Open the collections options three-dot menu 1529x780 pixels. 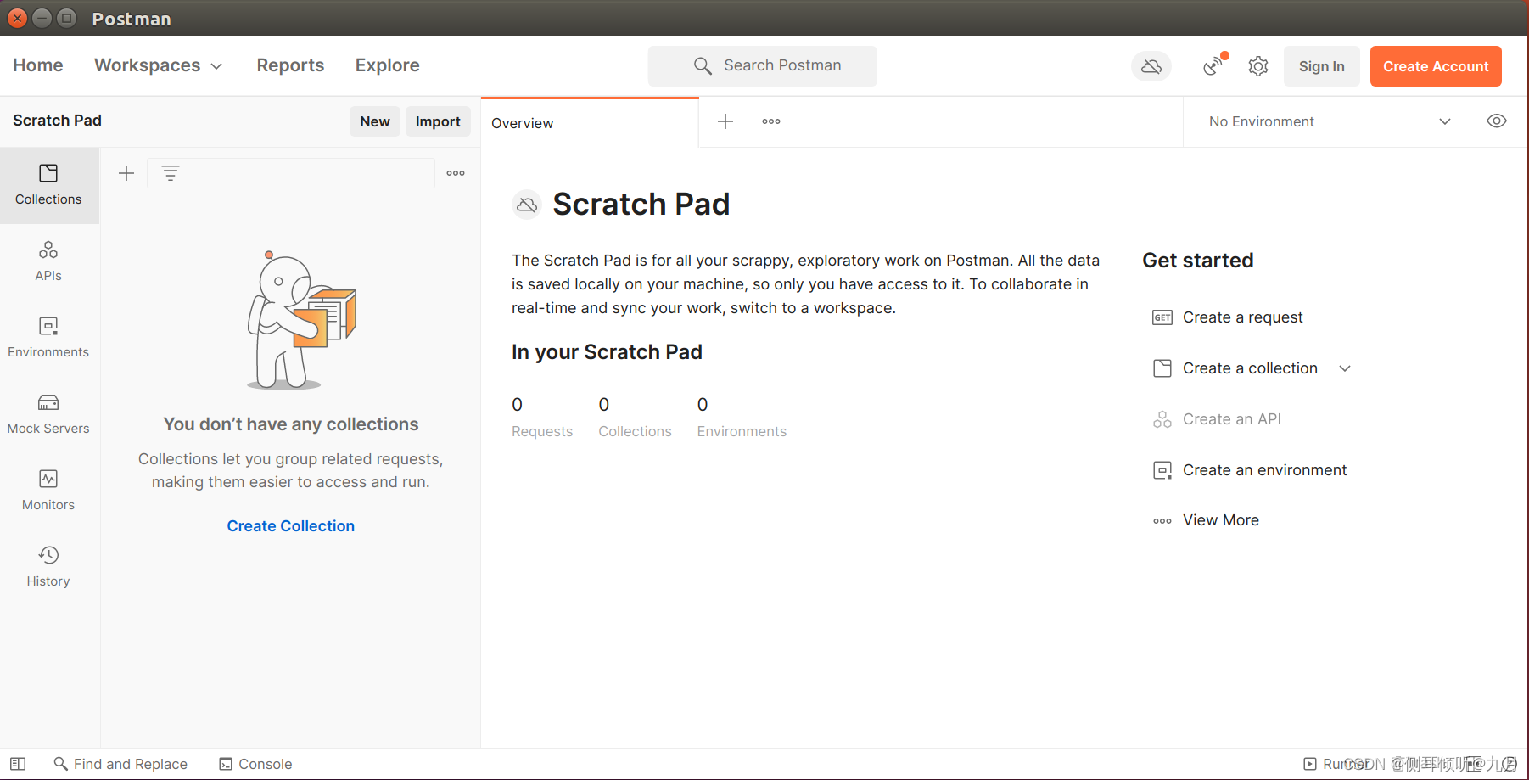click(456, 173)
